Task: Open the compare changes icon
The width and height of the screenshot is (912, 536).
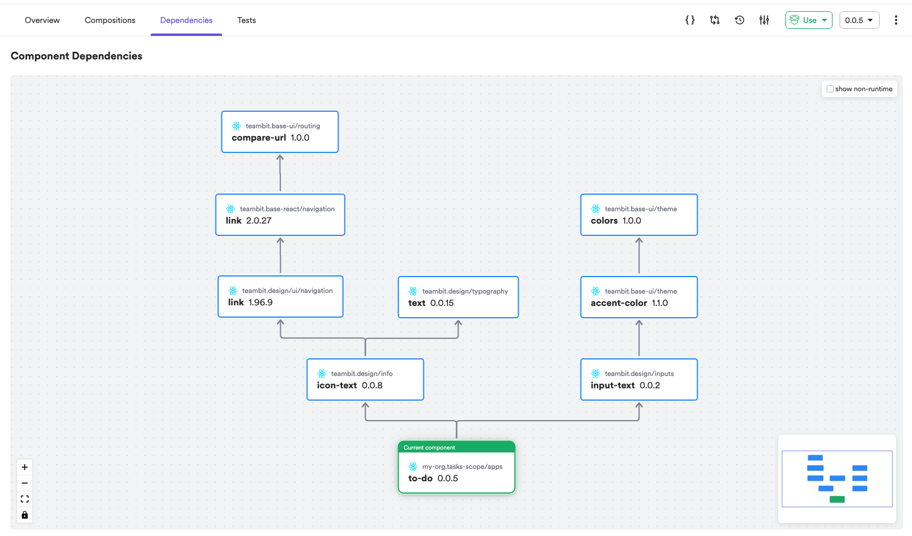Action: coord(715,20)
